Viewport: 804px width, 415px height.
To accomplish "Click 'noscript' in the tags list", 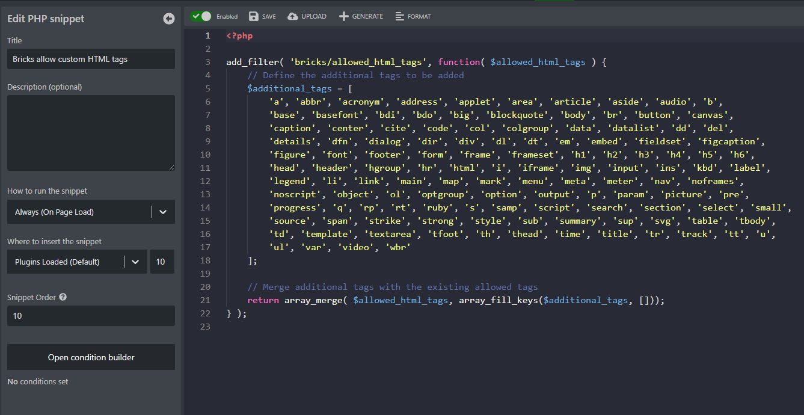I will (x=295, y=194).
